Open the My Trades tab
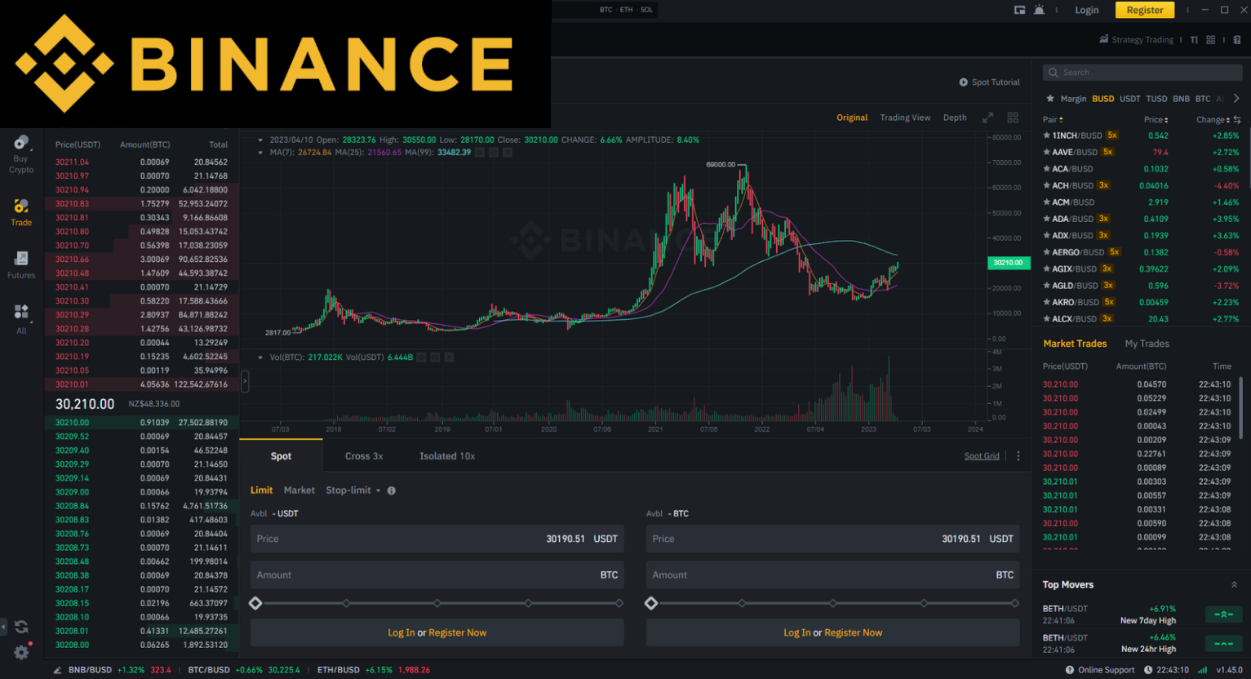 [x=1147, y=344]
